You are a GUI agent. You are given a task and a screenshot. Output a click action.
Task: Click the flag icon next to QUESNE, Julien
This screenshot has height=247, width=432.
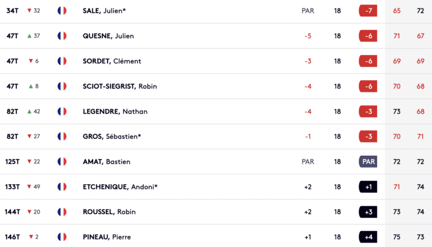(x=62, y=36)
